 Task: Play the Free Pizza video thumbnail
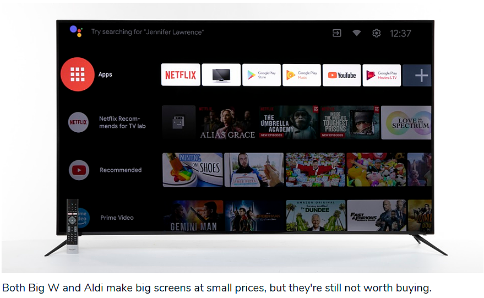pyautogui.click(x=254, y=170)
